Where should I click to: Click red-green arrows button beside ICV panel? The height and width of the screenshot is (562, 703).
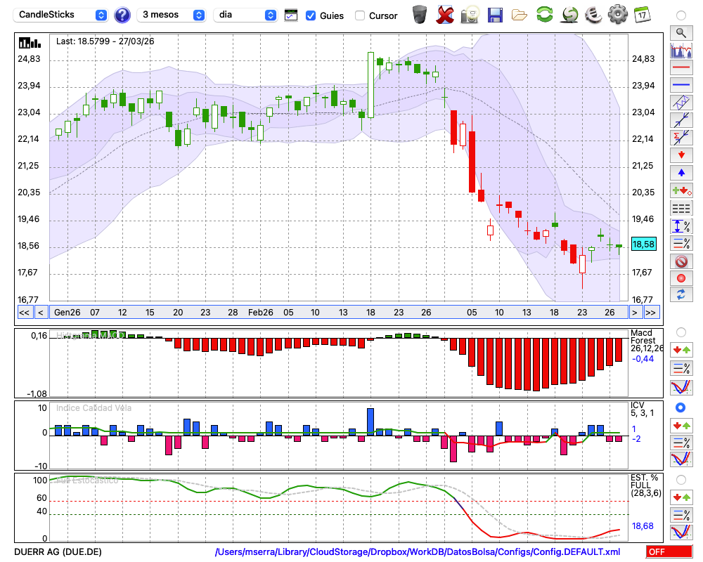[681, 425]
